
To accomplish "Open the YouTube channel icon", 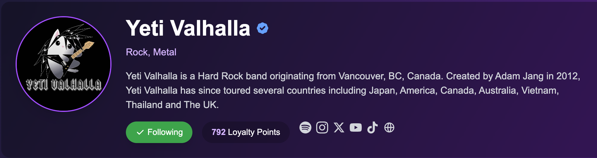I will 356,128.
